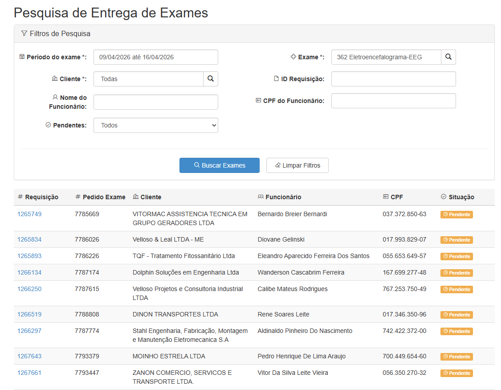This screenshot has height=390, width=501.
Task: Click the CPF do Funcionário input field
Action: 394,101
